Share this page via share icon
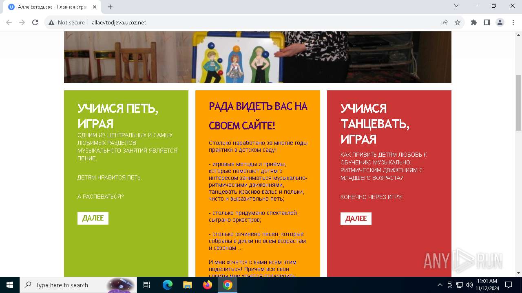 tap(445, 22)
